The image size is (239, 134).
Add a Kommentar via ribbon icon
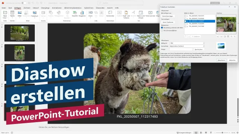click(110, 13)
